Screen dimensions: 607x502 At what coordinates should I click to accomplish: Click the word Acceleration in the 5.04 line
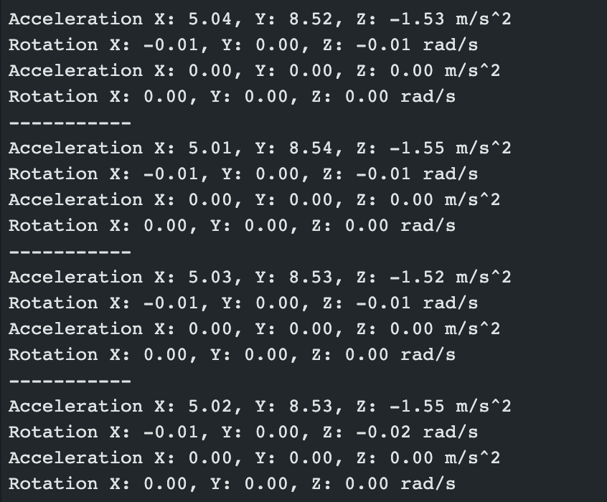(76, 19)
